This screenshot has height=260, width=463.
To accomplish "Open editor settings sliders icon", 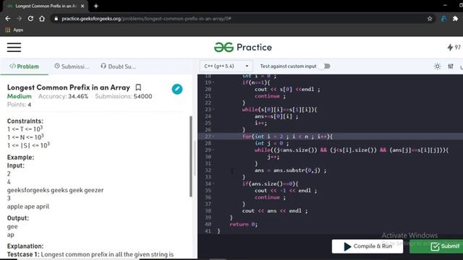I will click(x=451, y=66).
